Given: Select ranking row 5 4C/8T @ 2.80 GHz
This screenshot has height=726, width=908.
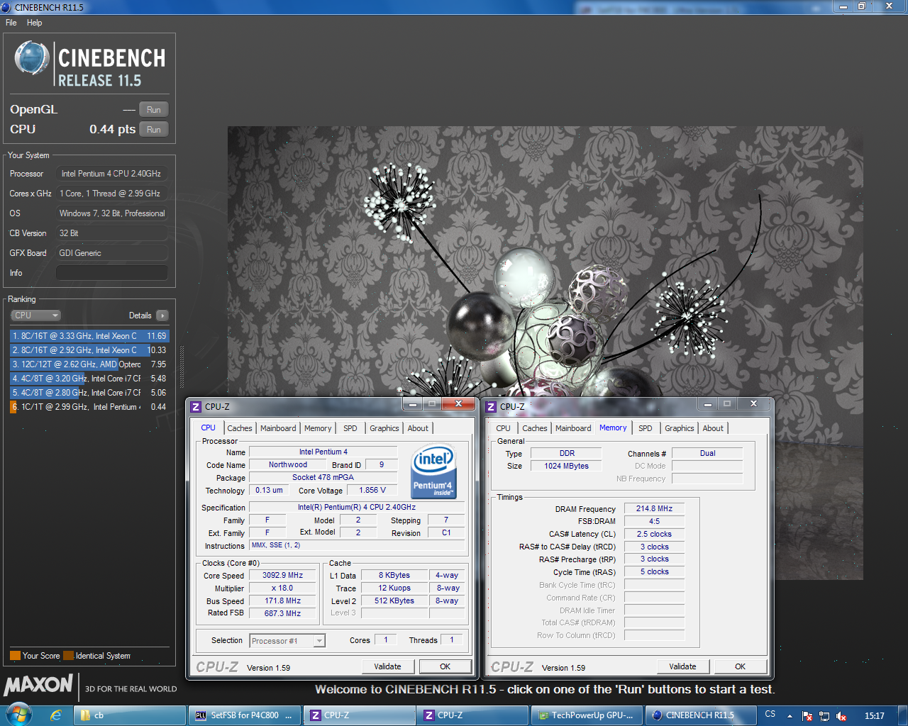Looking at the screenshot, I should pyautogui.click(x=89, y=393).
